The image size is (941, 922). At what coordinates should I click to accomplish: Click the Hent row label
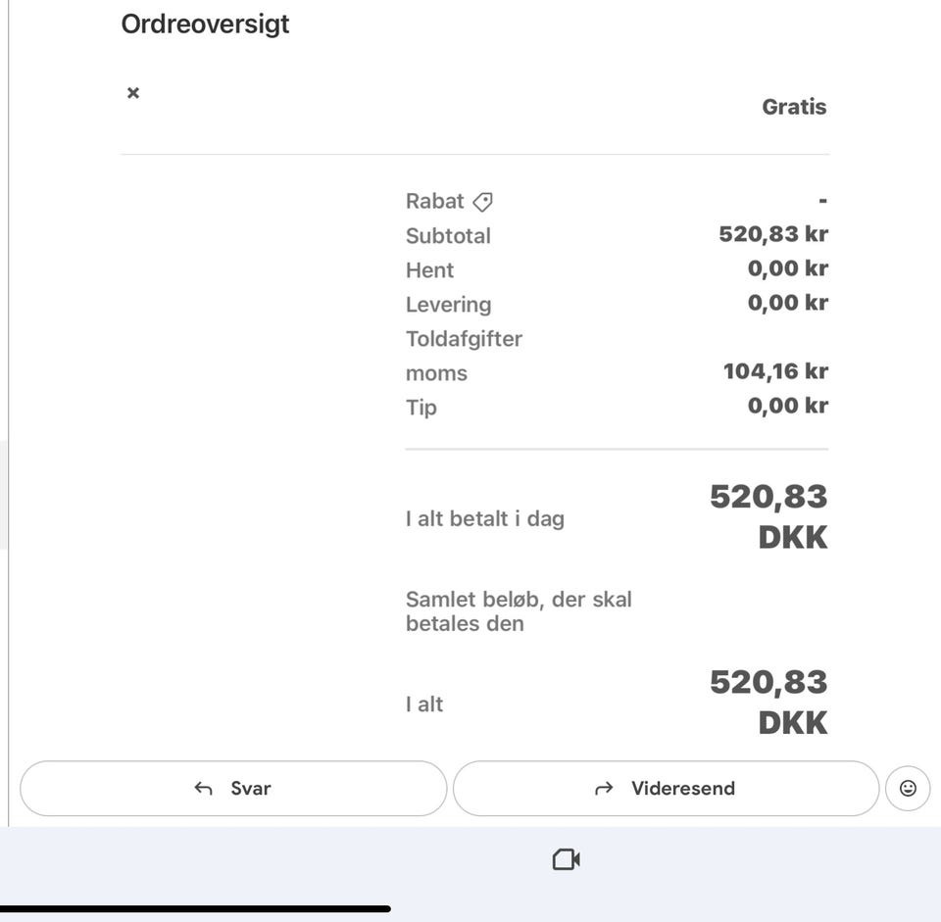(429, 270)
